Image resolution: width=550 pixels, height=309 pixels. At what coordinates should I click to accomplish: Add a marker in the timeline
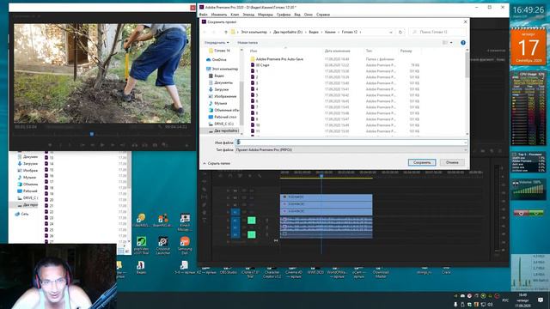click(250, 175)
